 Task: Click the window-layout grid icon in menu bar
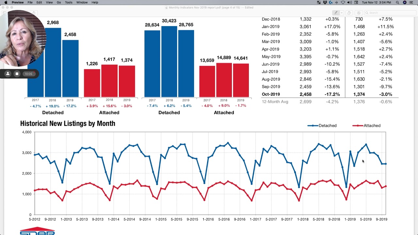(319, 2)
